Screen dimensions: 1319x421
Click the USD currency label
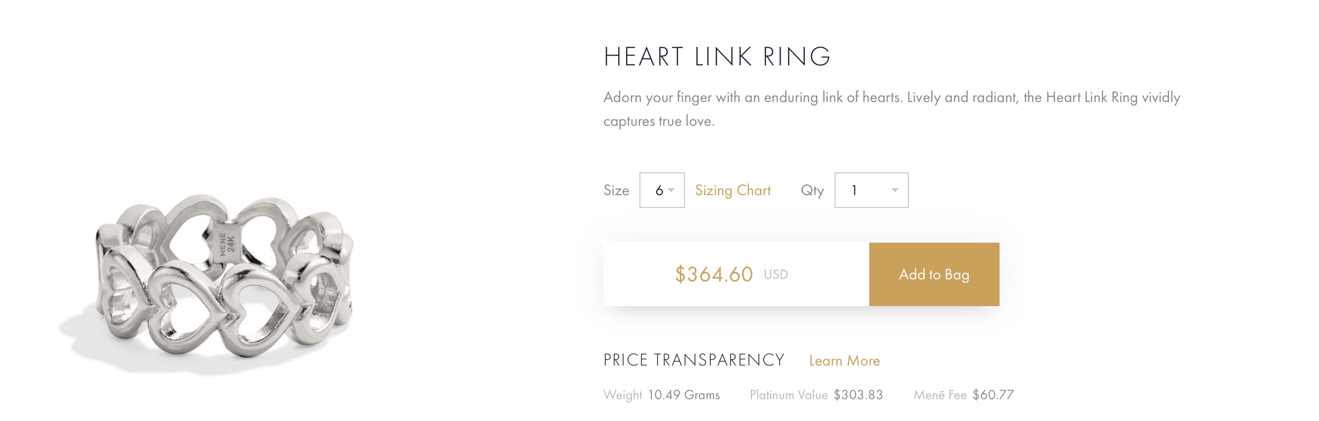[x=775, y=274]
